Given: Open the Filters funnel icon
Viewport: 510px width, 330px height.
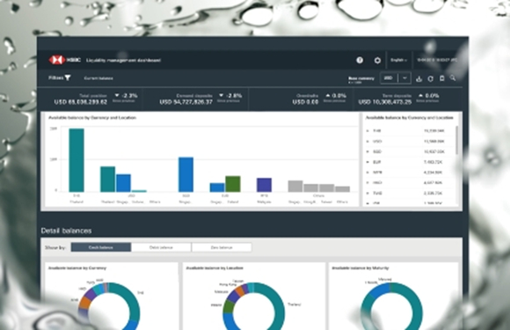Looking at the screenshot, I should tap(68, 77).
